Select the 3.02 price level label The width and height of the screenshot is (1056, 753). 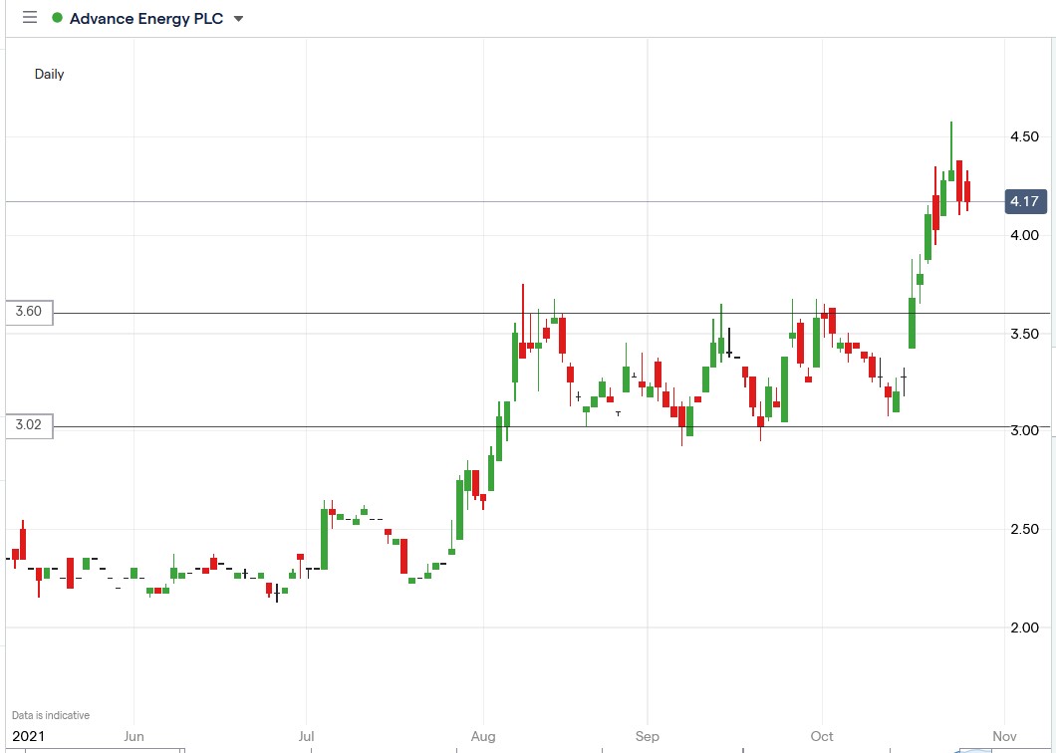point(29,425)
